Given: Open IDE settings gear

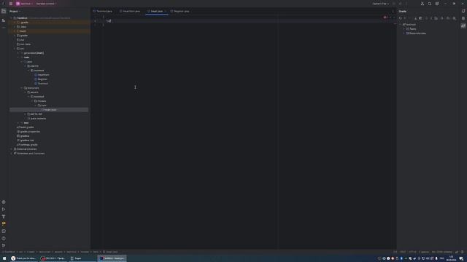Looking at the screenshot, I should [x=437, y=4].
